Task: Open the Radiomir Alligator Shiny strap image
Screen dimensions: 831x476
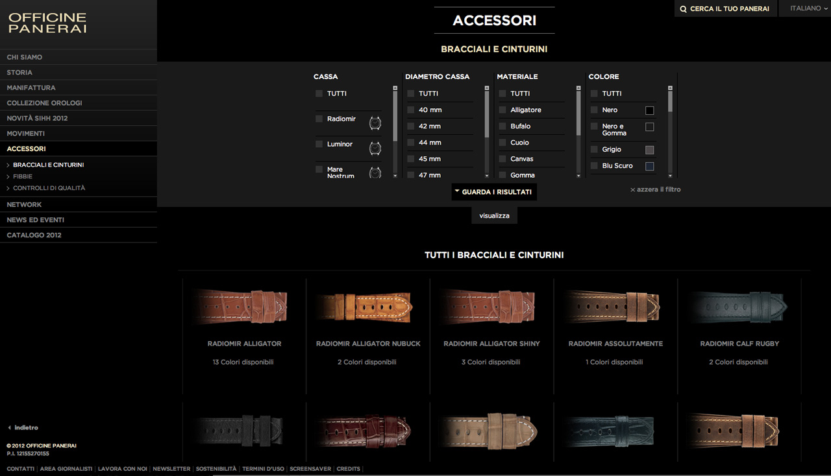Action: 491,307
